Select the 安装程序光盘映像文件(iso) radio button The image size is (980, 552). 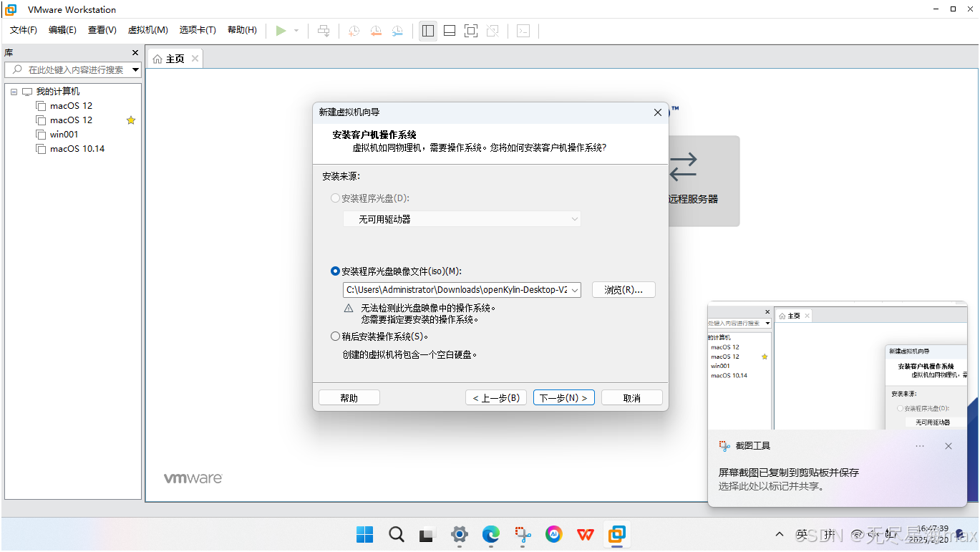tap(335, 271)
